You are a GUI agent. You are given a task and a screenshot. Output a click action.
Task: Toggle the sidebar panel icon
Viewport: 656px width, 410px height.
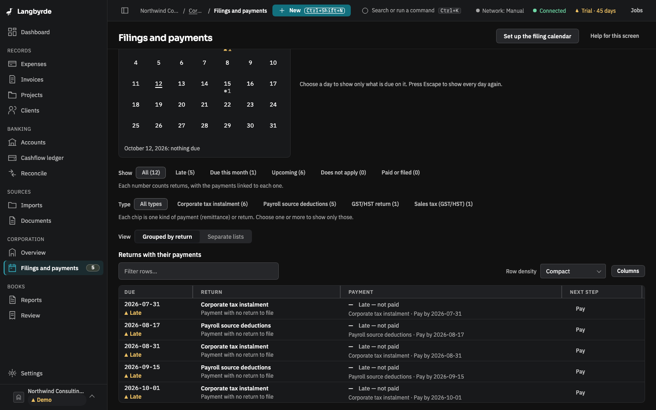pos(125,10)
